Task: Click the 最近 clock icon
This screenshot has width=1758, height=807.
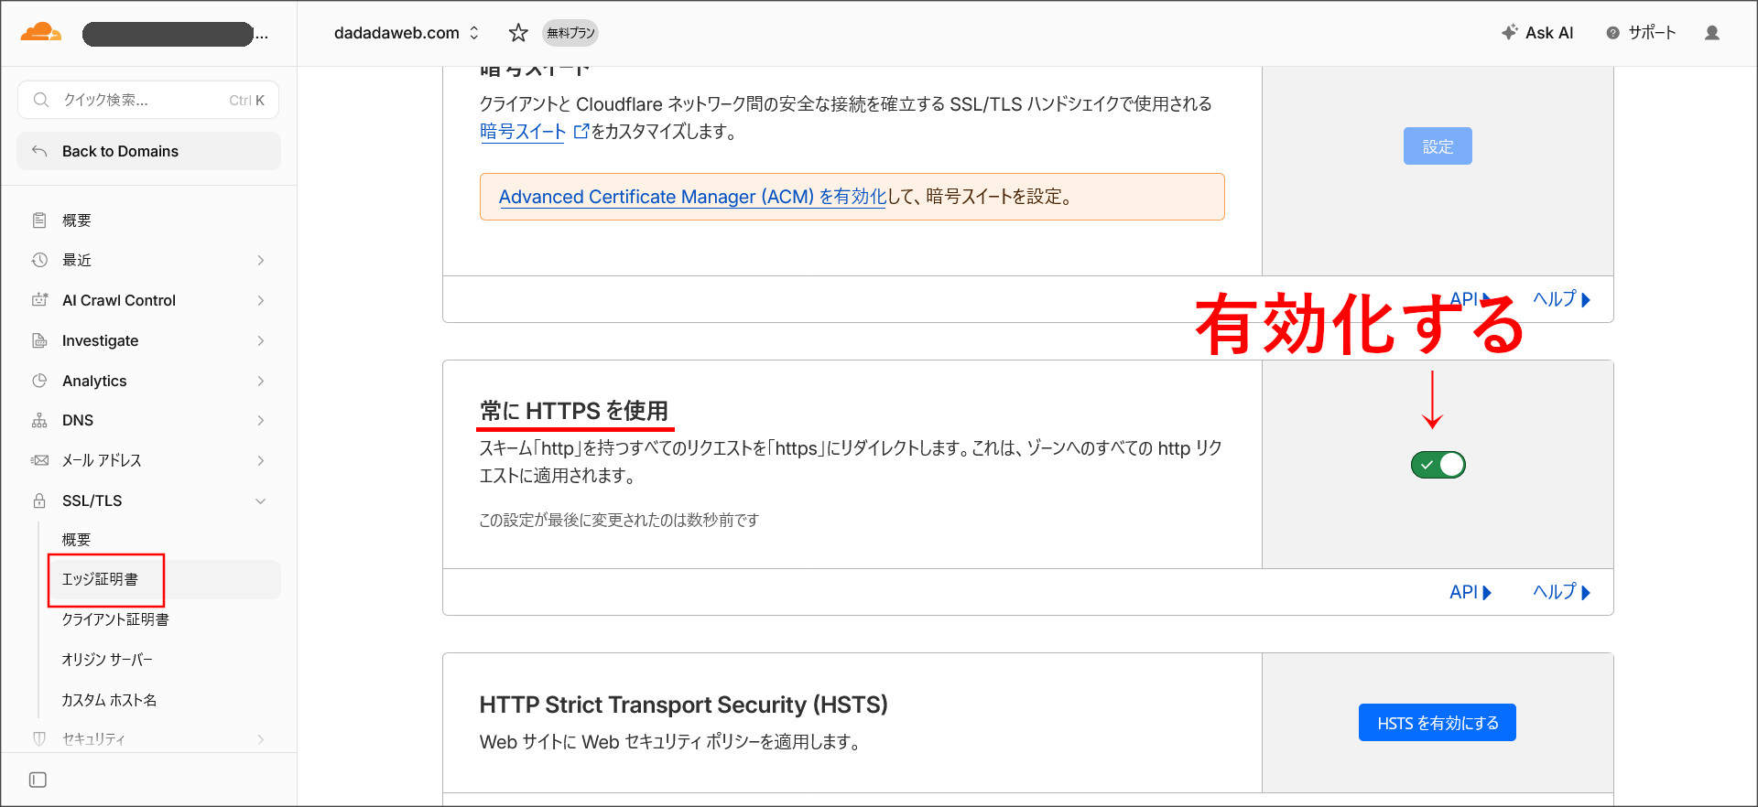Action: tap(39, 260)
